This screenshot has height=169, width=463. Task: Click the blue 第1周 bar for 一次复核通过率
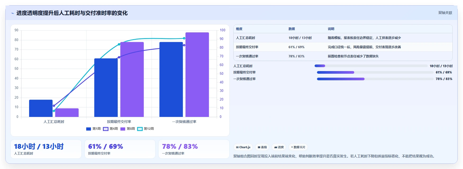pyautogui.click(x=171, y=79)
